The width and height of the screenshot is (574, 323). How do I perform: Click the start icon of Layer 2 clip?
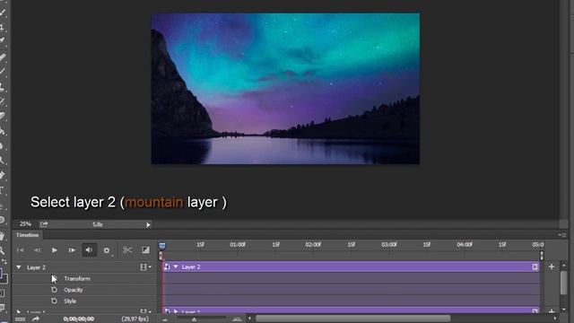(167, 266)
